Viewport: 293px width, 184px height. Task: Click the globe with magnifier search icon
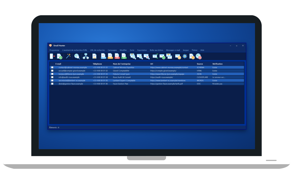[77, 56]
